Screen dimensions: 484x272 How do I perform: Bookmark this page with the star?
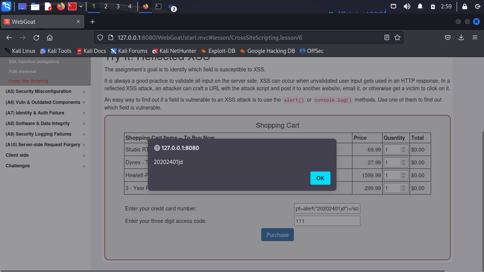point(397,37)
